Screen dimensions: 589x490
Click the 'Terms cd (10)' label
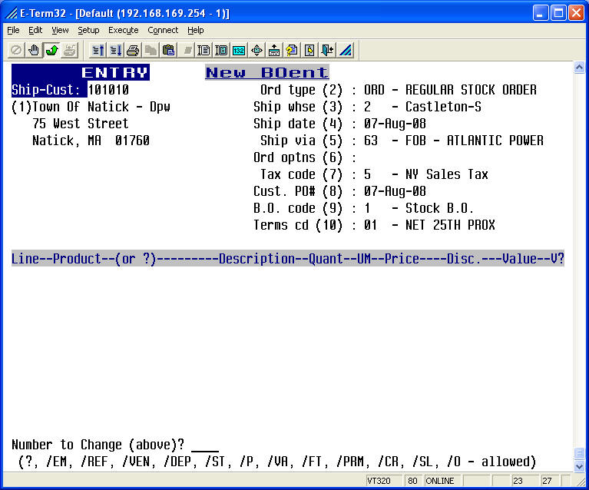pos(298,225)
